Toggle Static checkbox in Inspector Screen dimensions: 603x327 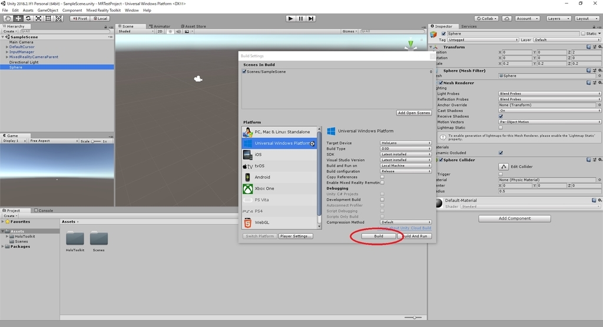click(x=584, y=34)
